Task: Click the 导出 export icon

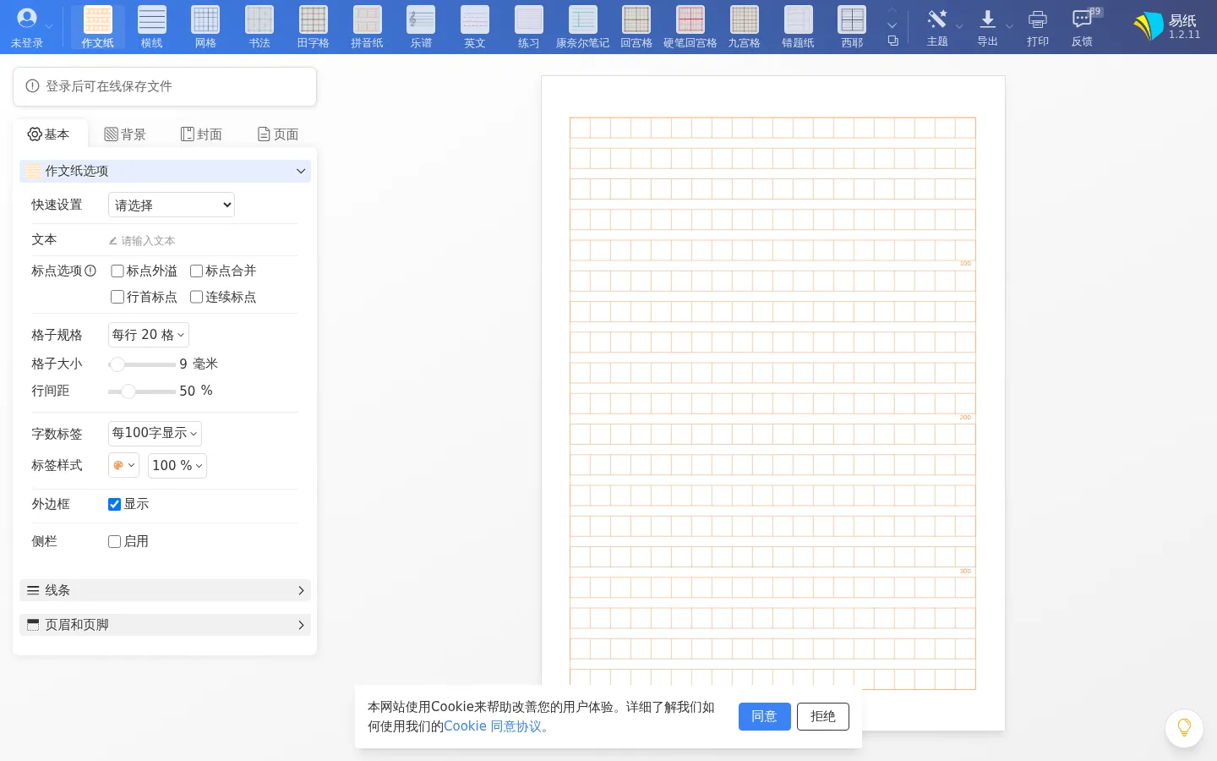Action: pos(987,27)
